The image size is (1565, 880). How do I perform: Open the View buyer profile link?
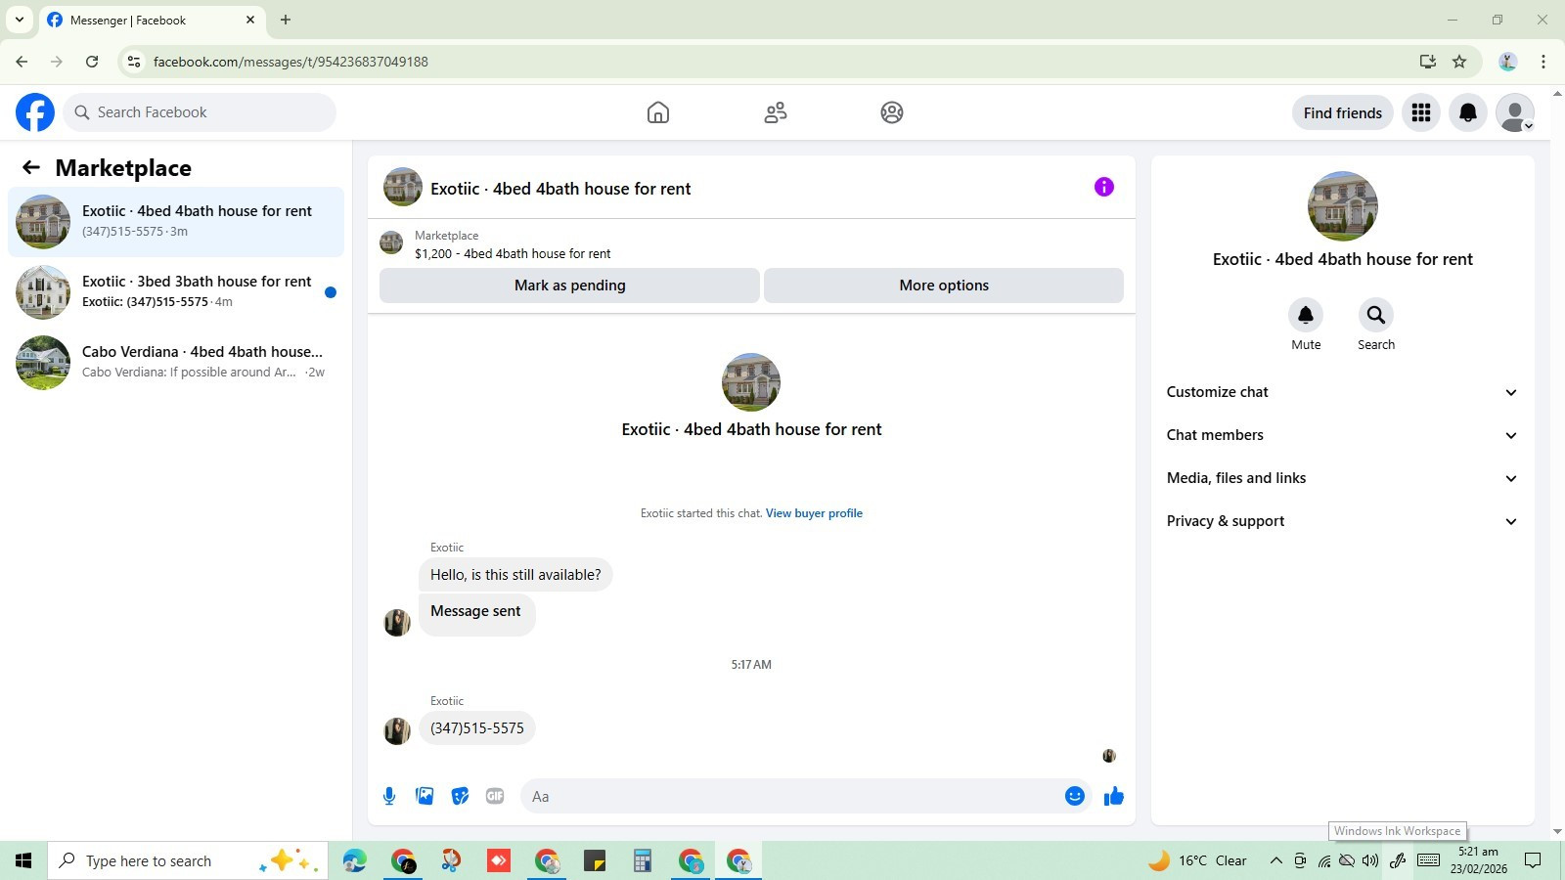click(814, 513)
